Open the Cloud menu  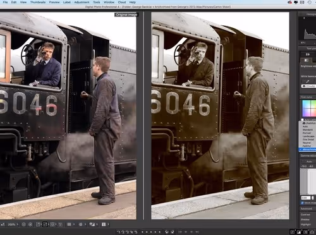122,2
